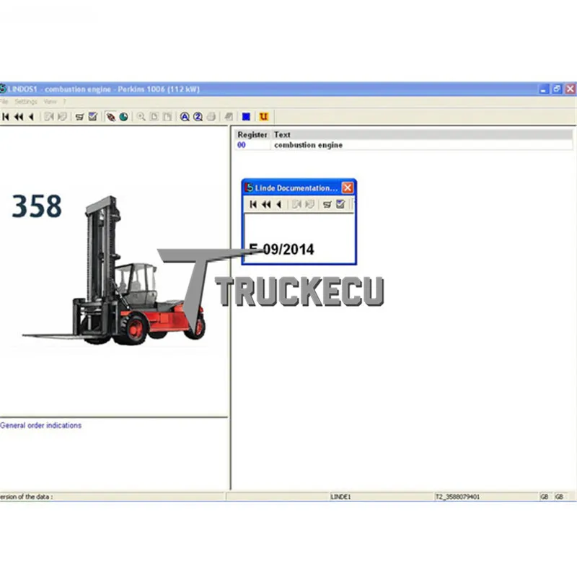The width and height of the screenshot is (577, 577).
Task: Select the red pen marker tool
Action: click(111, 117)
